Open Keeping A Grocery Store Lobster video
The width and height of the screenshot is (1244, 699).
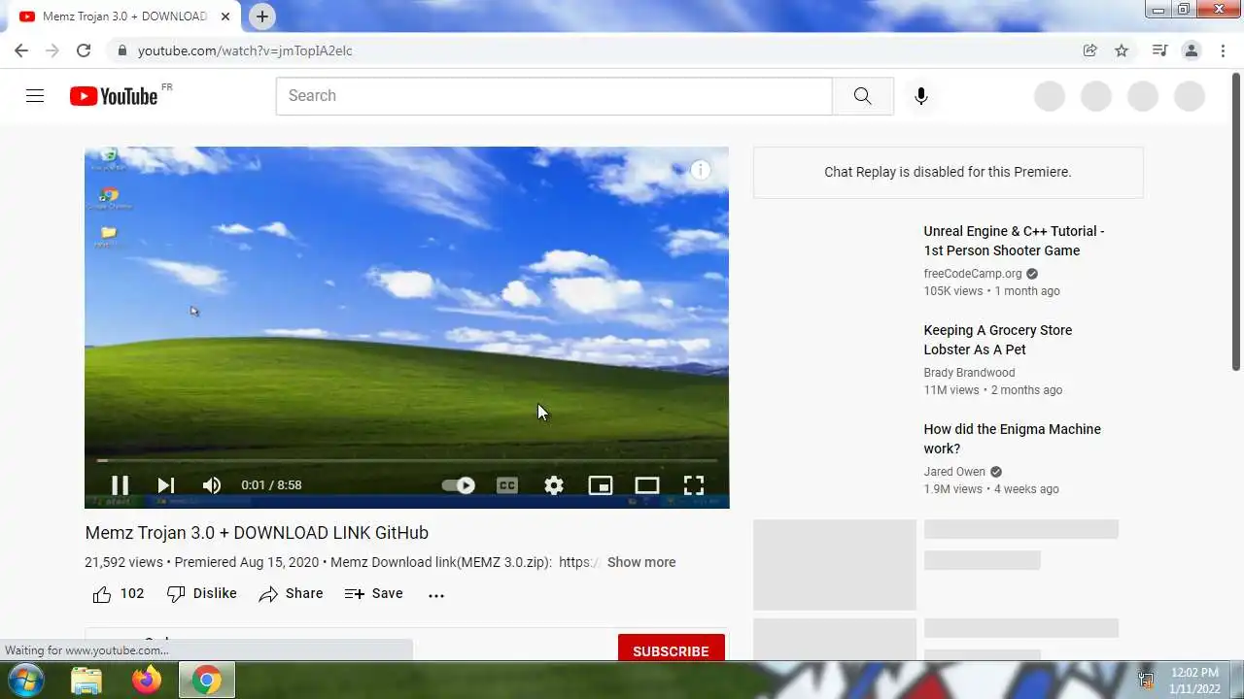click(x=998, y=340)
